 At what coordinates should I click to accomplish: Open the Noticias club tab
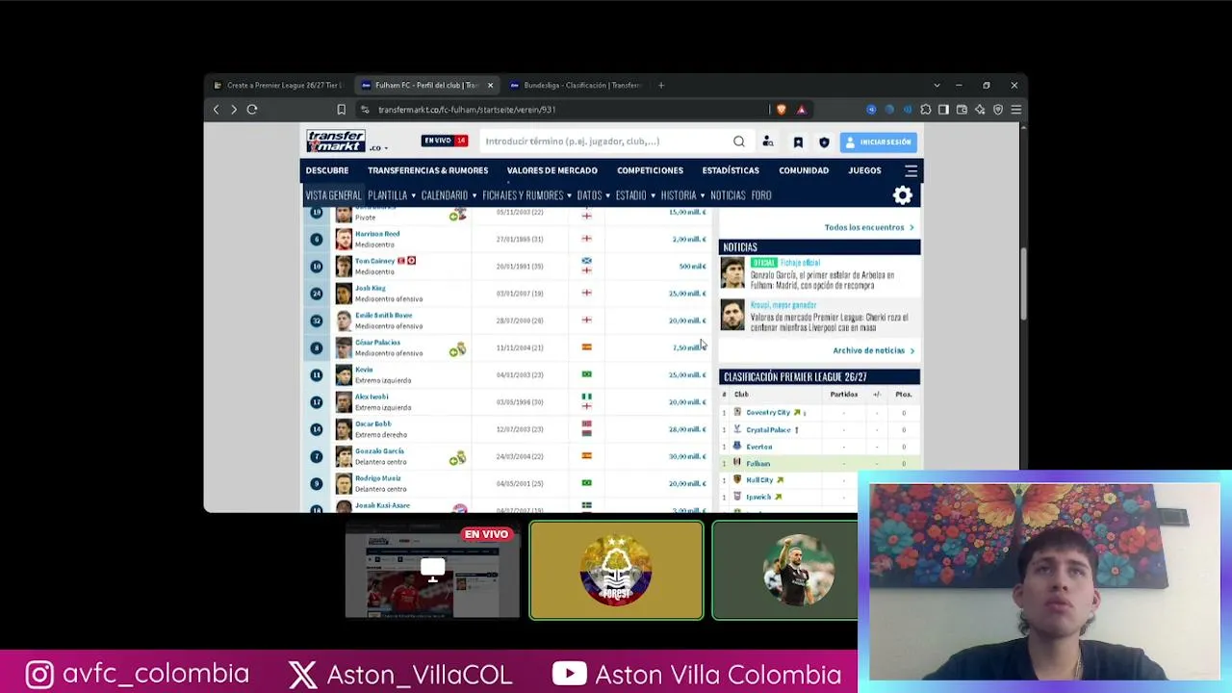(728, 195)
